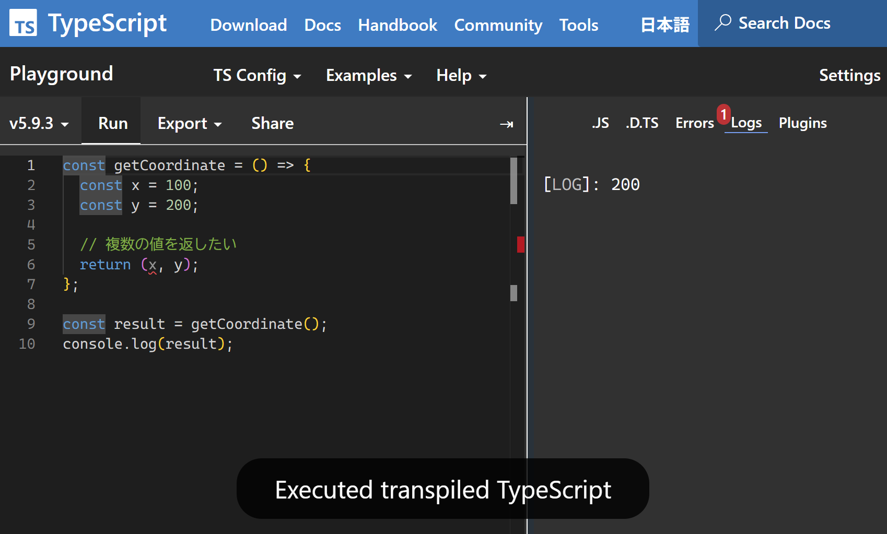Click the console.log(result) line
887x534 pixels.
148,344
